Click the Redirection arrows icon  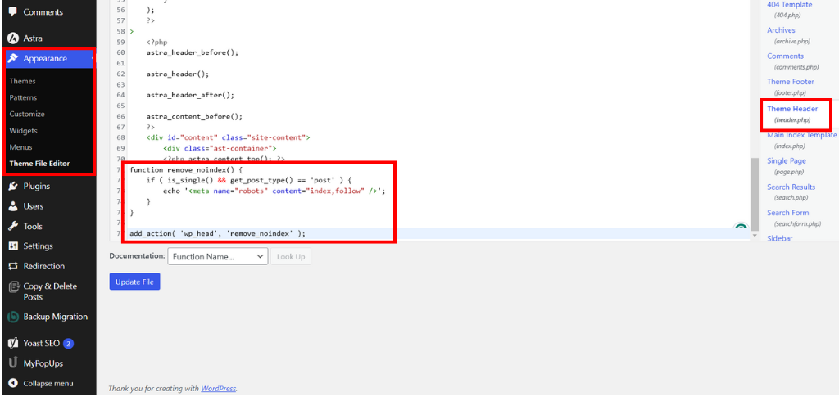point(13,266)
